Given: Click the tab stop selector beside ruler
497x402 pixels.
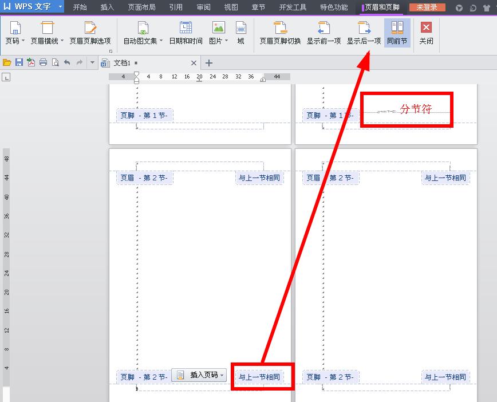Looking at the screenshot, I should pyautogui.click(x=6, y=77).
